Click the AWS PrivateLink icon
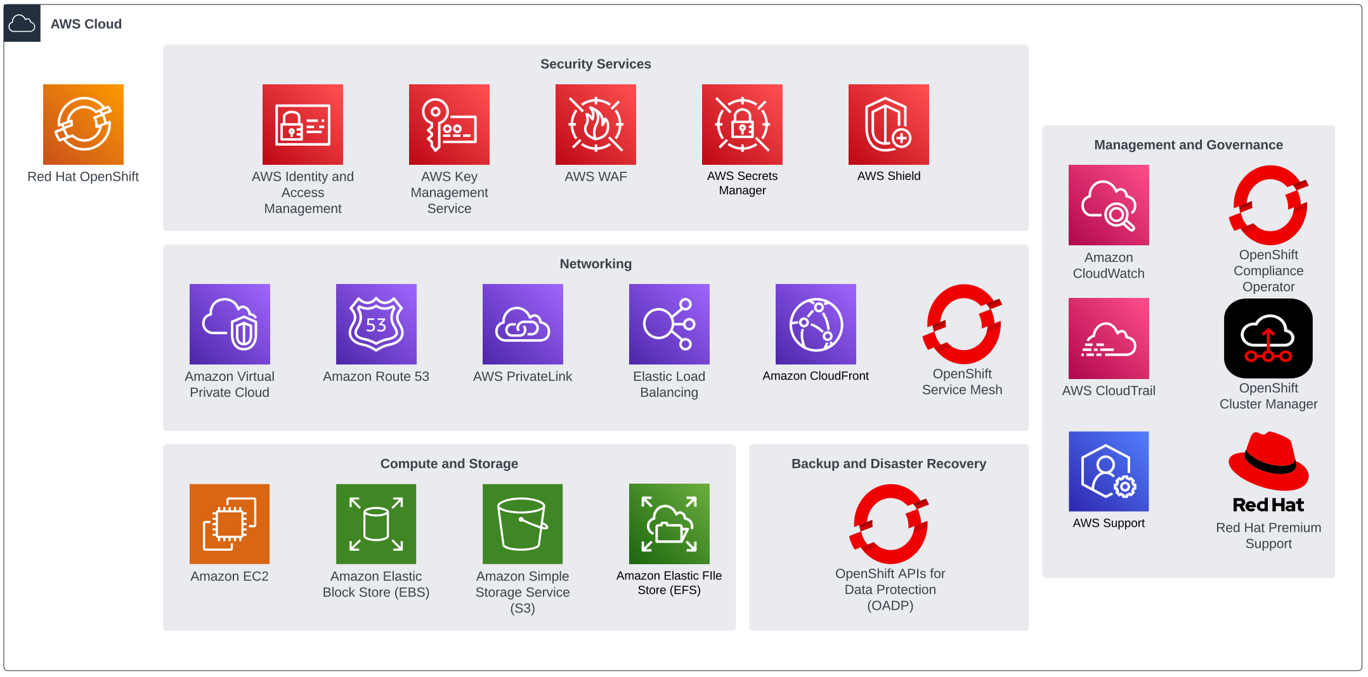This screenshot has height=677, width=1368. coord(523,324)
